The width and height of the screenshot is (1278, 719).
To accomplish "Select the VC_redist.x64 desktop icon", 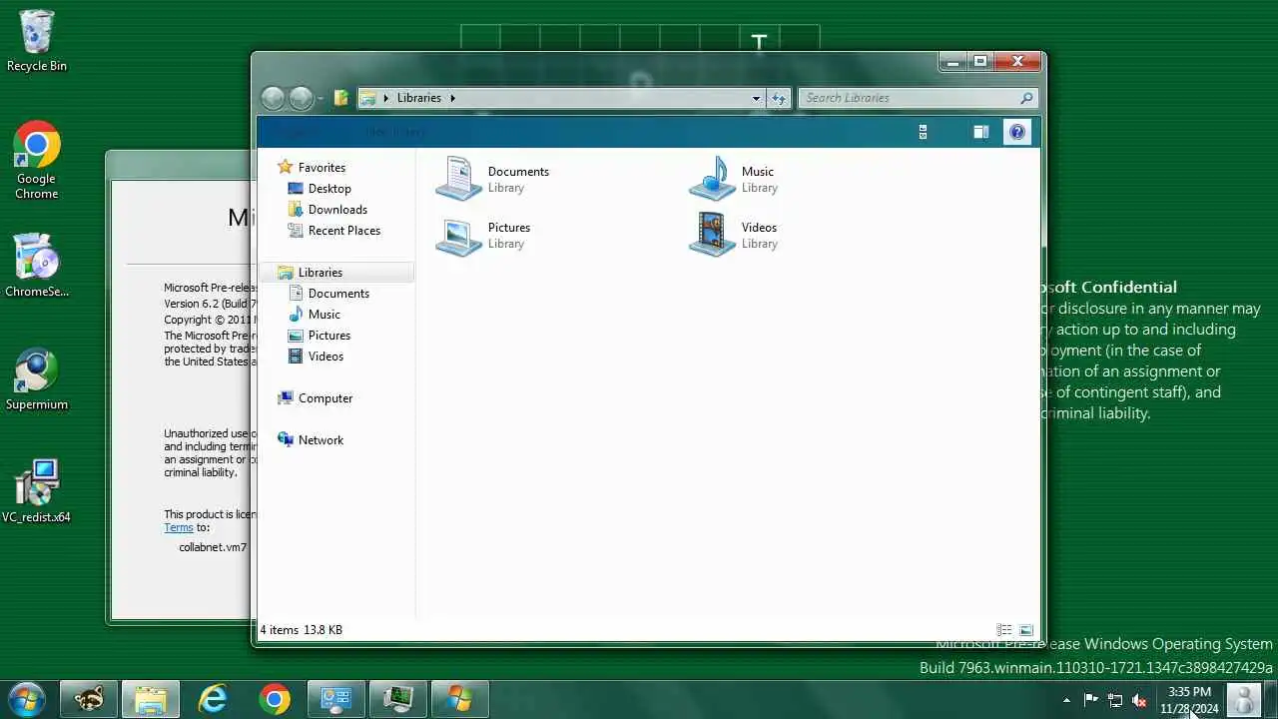I will point(37,491).
